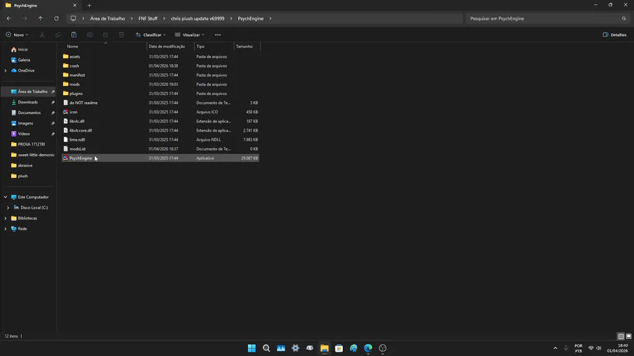Image resolution: width=634 pixels, height=356 pixels.
Task: Click the monitor icon in address bar
Action: tap(73, 18)
